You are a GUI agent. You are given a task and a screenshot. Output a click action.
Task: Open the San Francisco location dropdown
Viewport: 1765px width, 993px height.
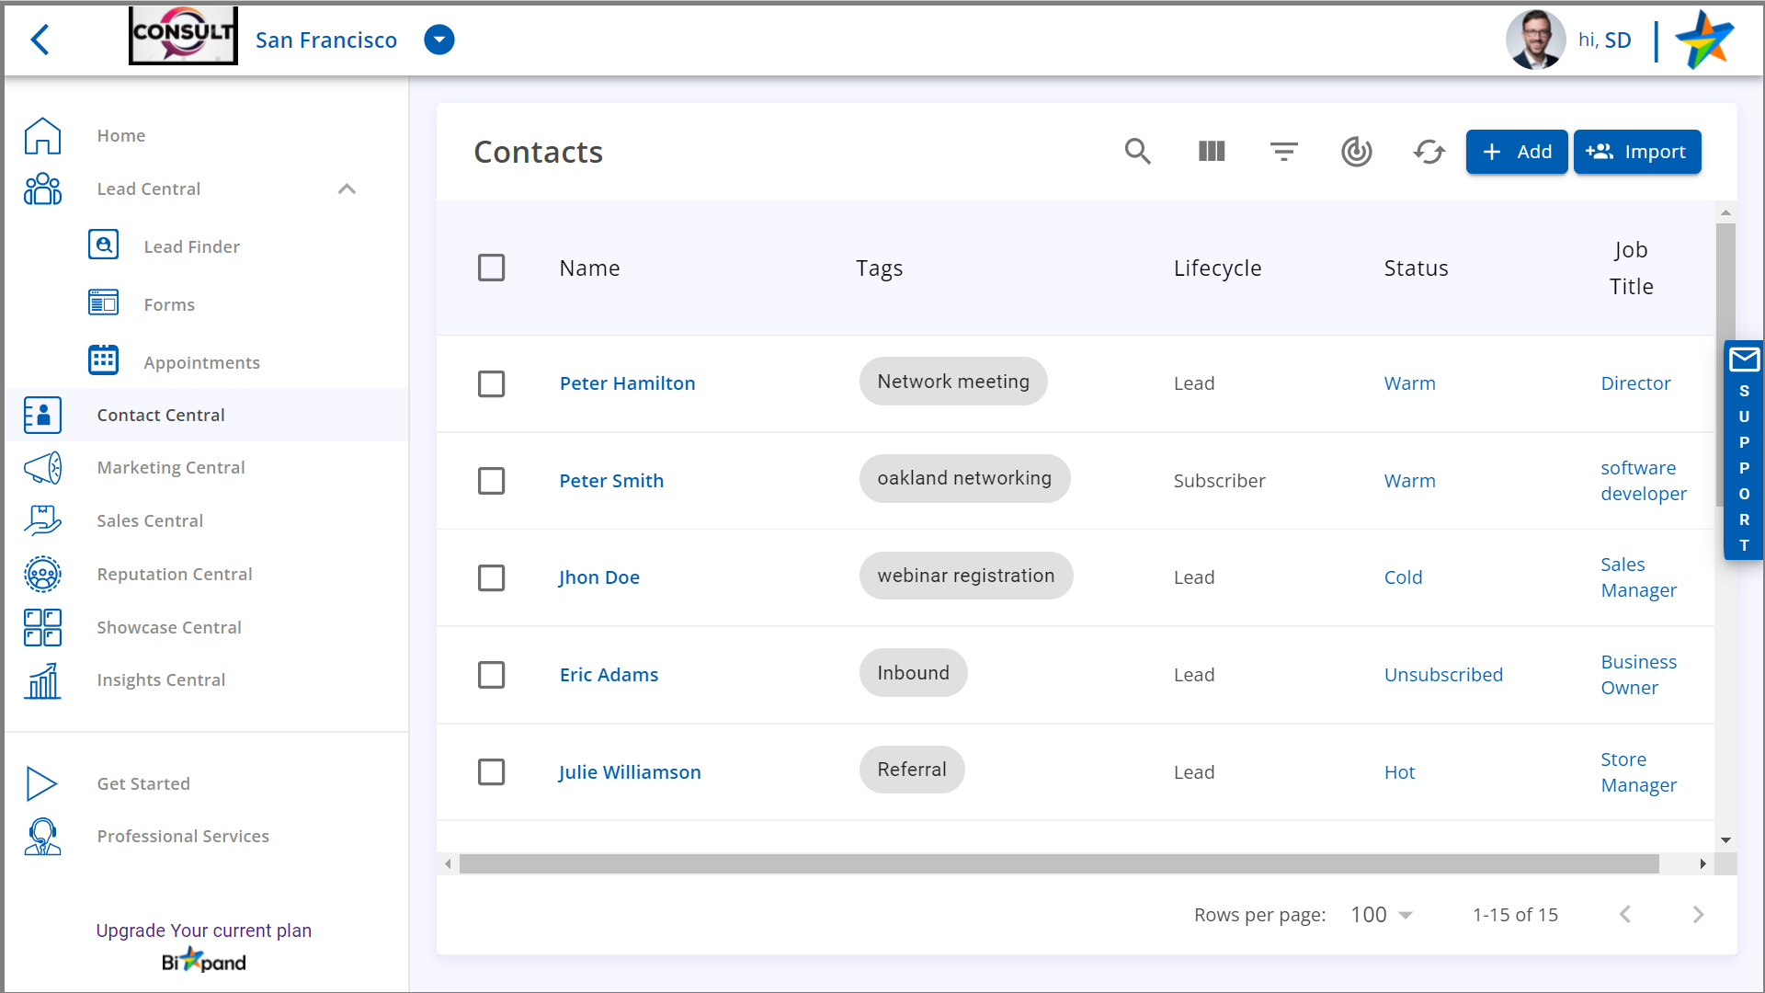click(439, 40)
